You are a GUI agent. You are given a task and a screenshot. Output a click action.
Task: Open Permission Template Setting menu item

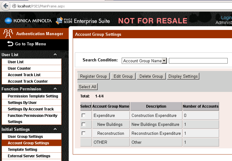[x=33, y=96]
